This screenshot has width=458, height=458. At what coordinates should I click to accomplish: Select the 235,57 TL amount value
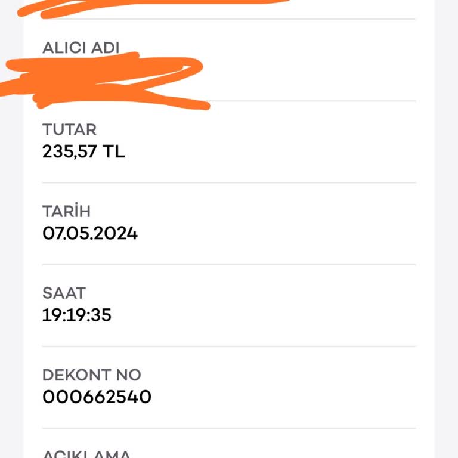coord(83,151)
